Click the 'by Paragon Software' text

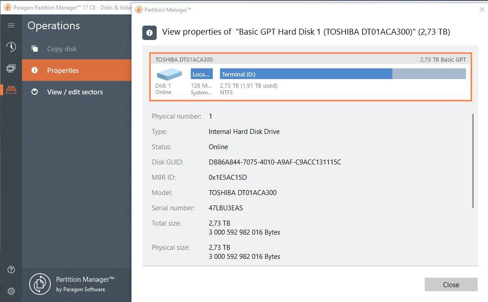(x=81, y=289)
